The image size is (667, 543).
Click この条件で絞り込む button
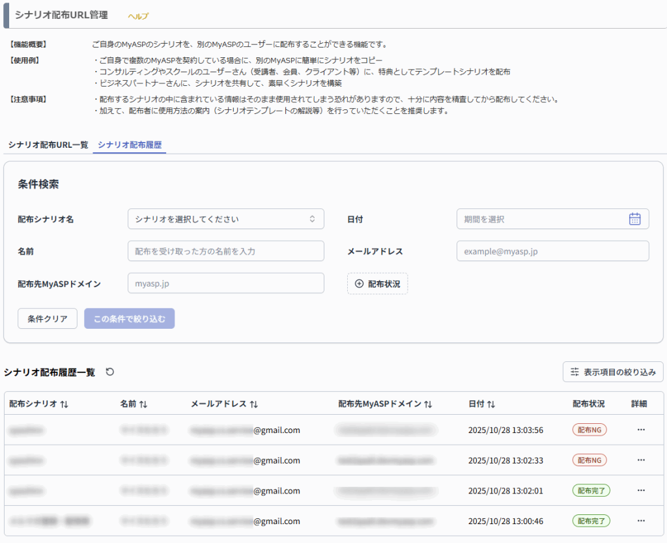tap(129, 319)
